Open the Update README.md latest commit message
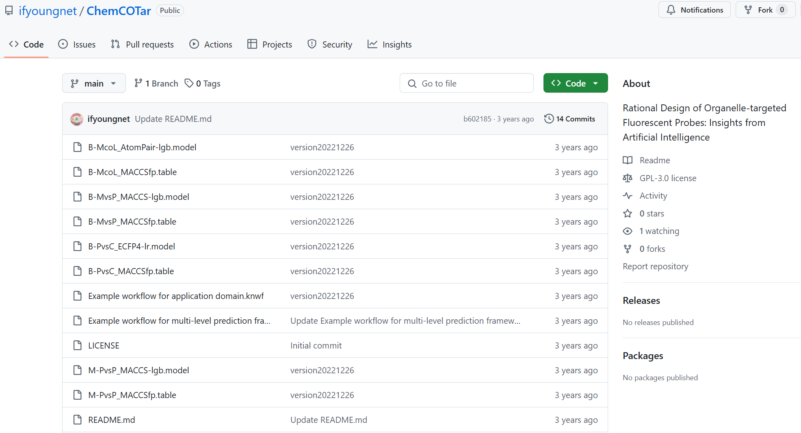 pyautogui.click(x=173, y=119)
